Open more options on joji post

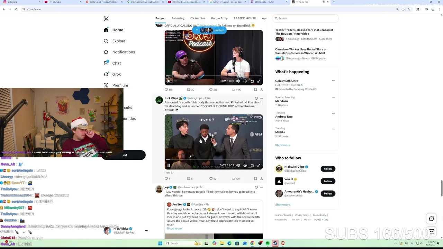261,187
